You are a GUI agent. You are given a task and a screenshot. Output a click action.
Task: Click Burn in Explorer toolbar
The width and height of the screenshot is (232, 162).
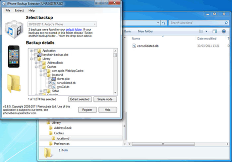pos(128,31)
